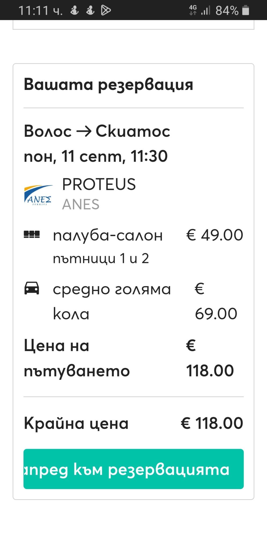This screenshot has height=550, width=267.
Task: Tap the first notification icon in status bar
Action: tap(74, 10)
